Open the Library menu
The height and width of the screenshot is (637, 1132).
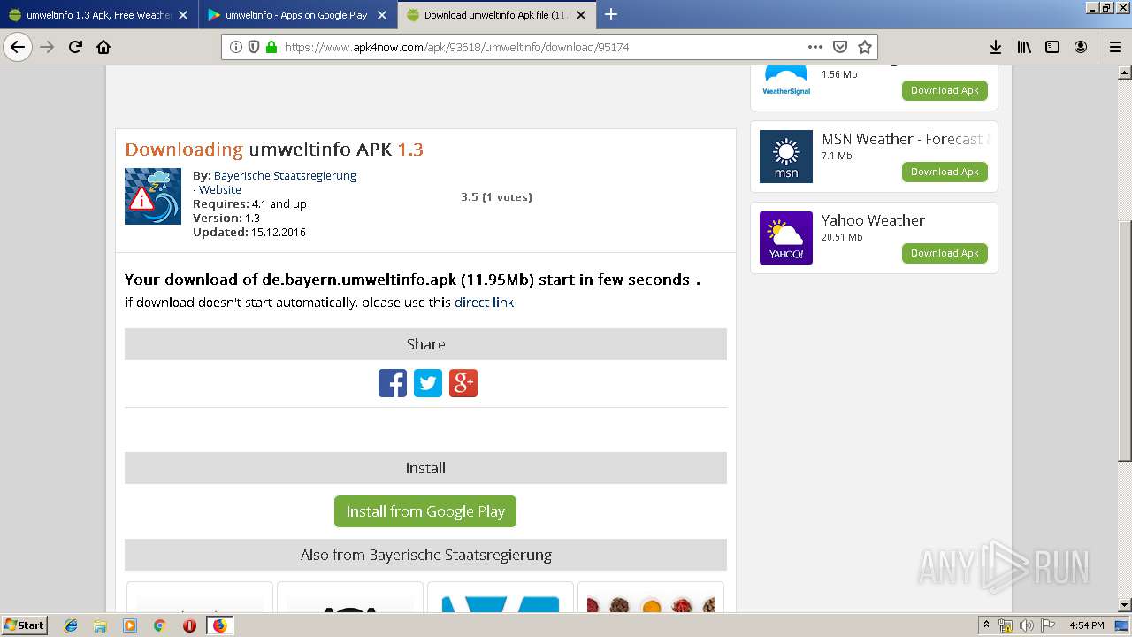point(1024,47)
